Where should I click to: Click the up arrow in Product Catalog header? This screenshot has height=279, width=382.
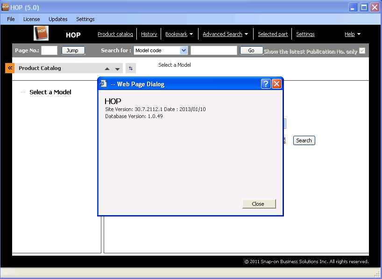tap(107, 69)
